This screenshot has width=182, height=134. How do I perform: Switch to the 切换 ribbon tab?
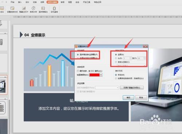coord(35,2)
